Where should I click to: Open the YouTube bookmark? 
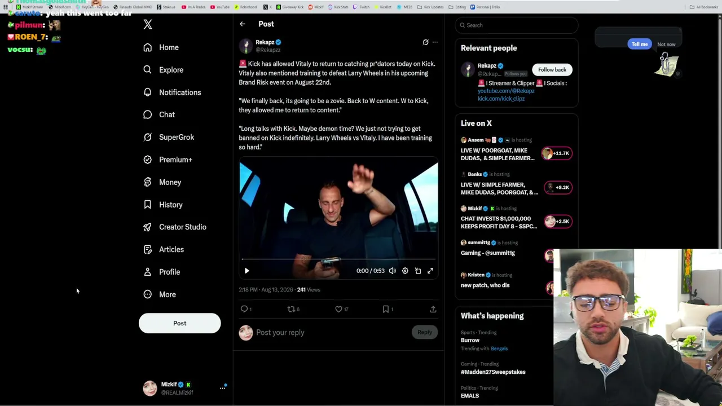pos(220,7)
